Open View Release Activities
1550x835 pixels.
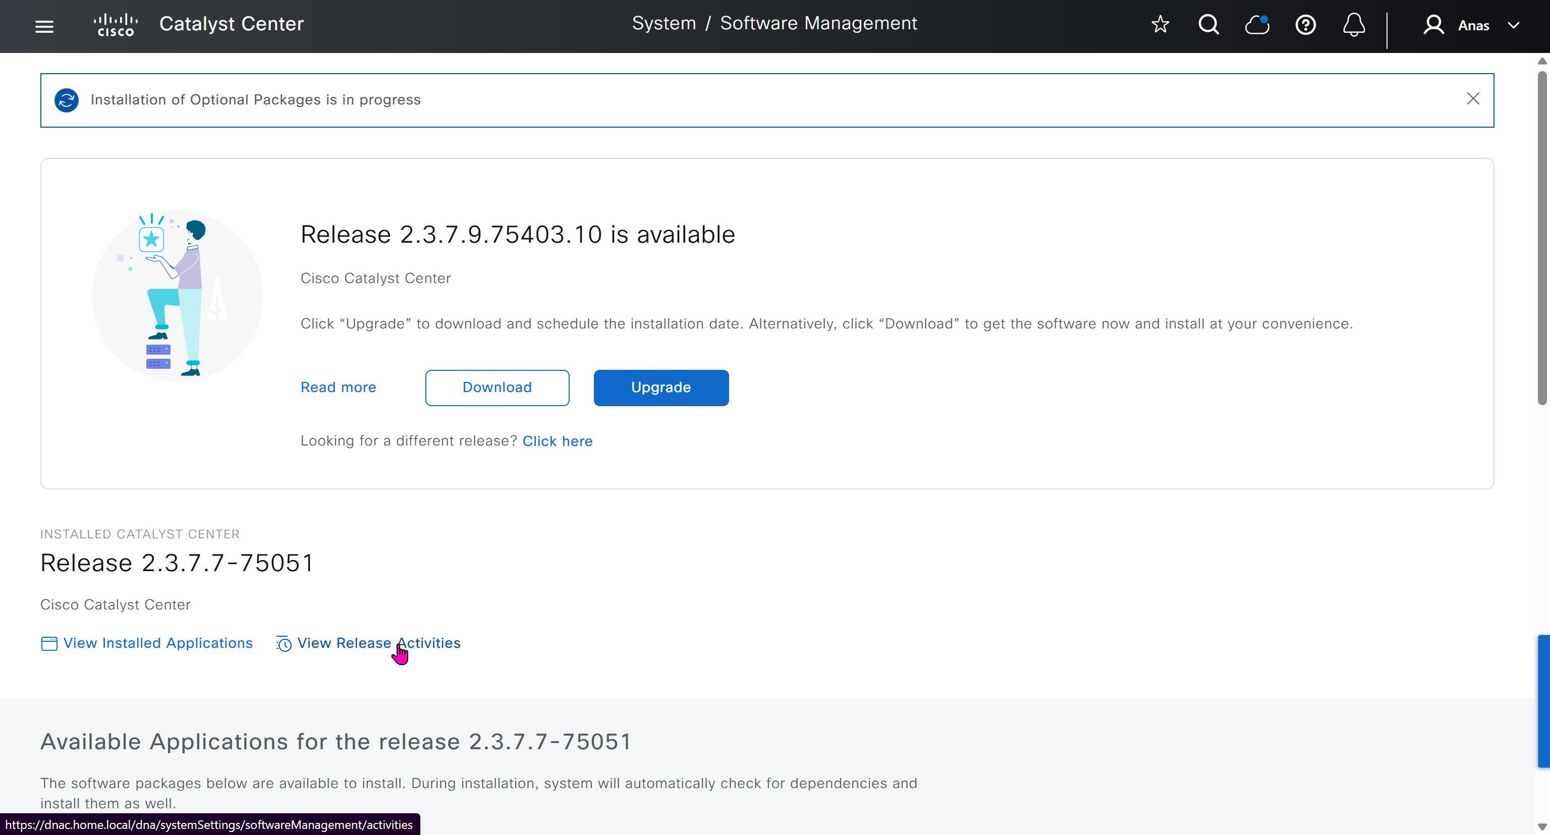pos(378,643)
